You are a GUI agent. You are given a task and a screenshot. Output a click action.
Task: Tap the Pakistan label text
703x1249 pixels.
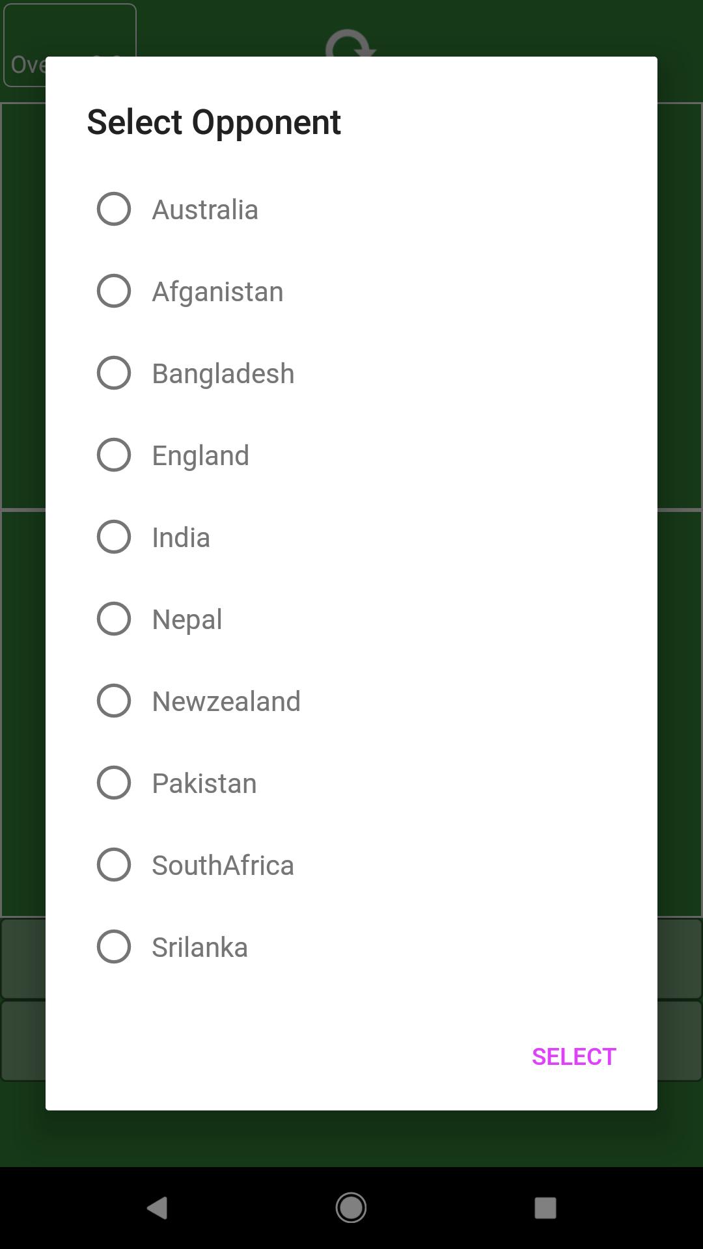click(x=204, y=783)
